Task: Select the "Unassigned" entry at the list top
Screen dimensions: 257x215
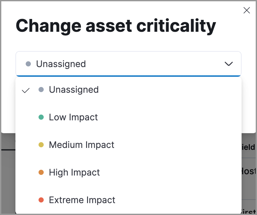Action: [x=74, y=90]
